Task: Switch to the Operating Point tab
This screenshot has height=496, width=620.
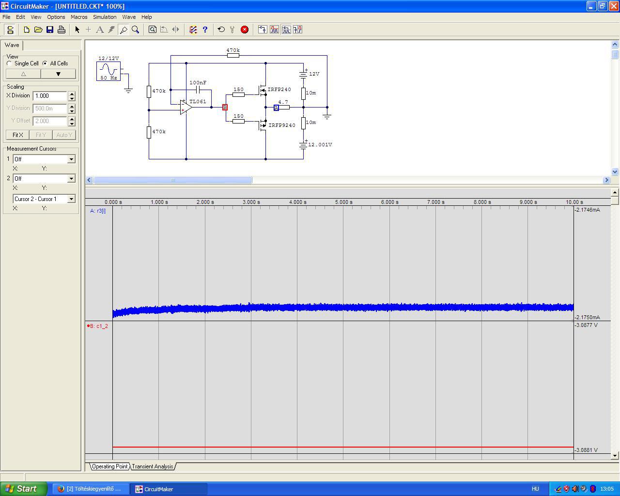Action: tap(110, 466)
